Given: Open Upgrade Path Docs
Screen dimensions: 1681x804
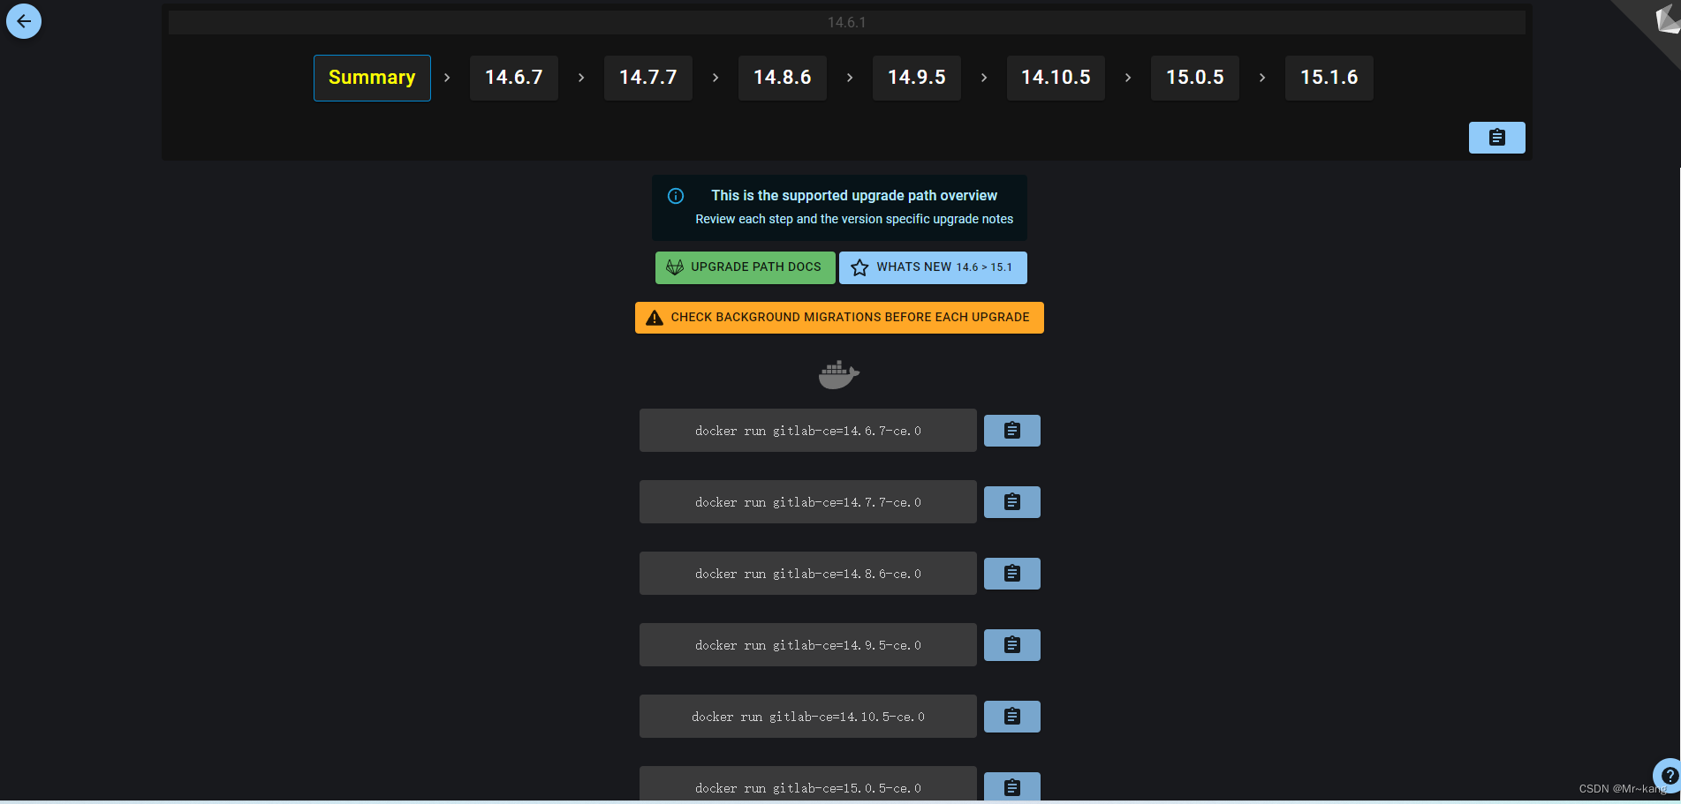Looking at the screenshot, I should point(745,267).
